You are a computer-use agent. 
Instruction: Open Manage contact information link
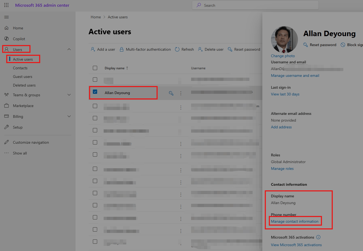295,221
